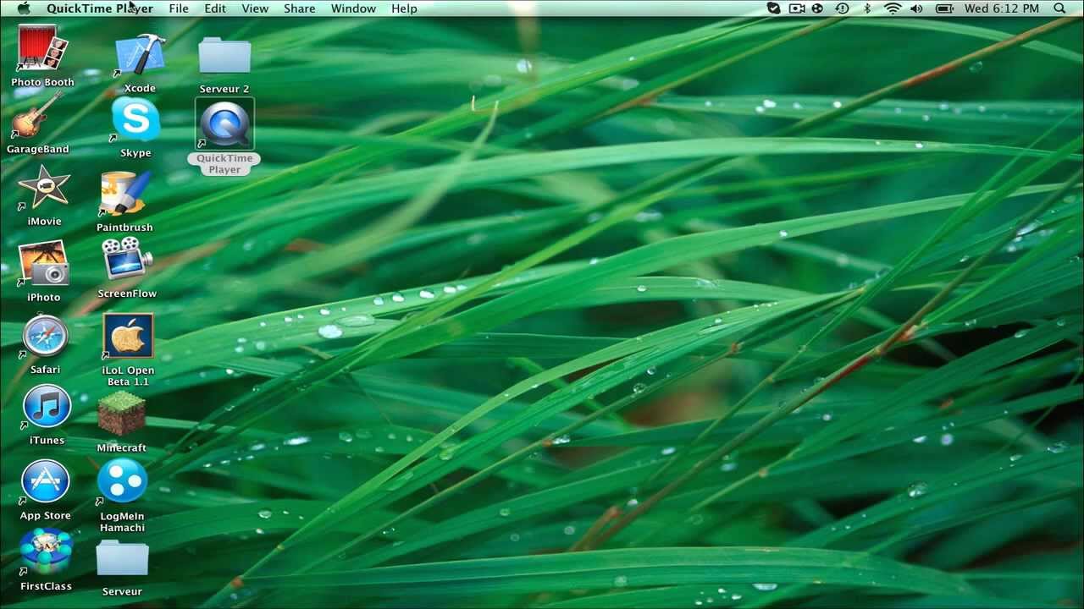Open the File menu
The height and width of the screenshot is (609, 1084).
pos(179,8)
